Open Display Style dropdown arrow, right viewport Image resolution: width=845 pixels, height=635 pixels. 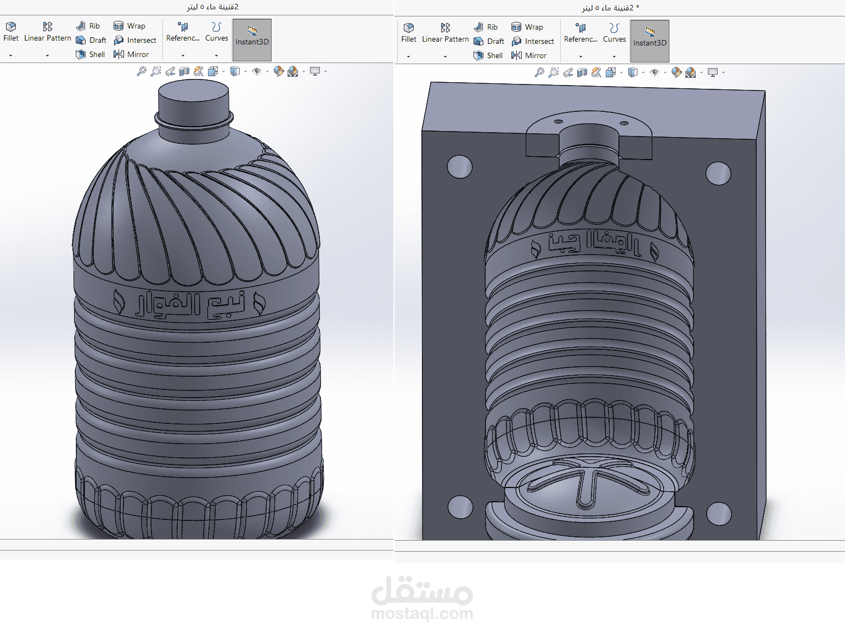[x=643, y=73]
